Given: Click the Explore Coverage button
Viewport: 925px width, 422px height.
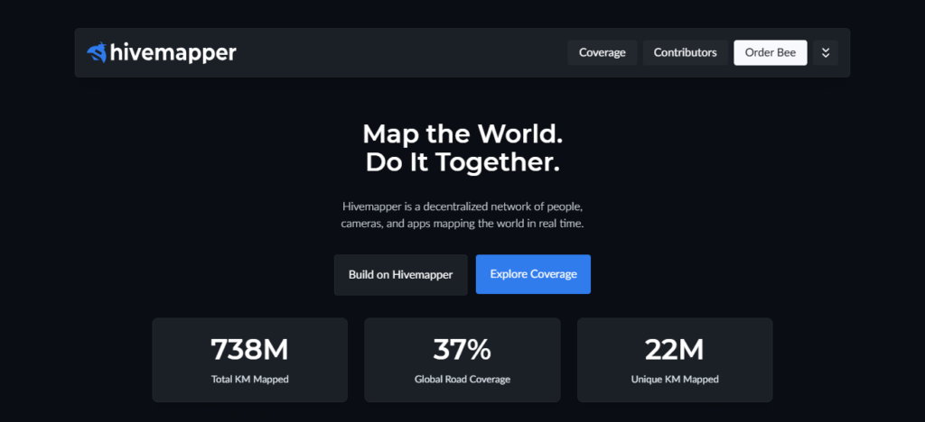Looking at the screenshot, I should pyautogui.click(x=533, y=274).
